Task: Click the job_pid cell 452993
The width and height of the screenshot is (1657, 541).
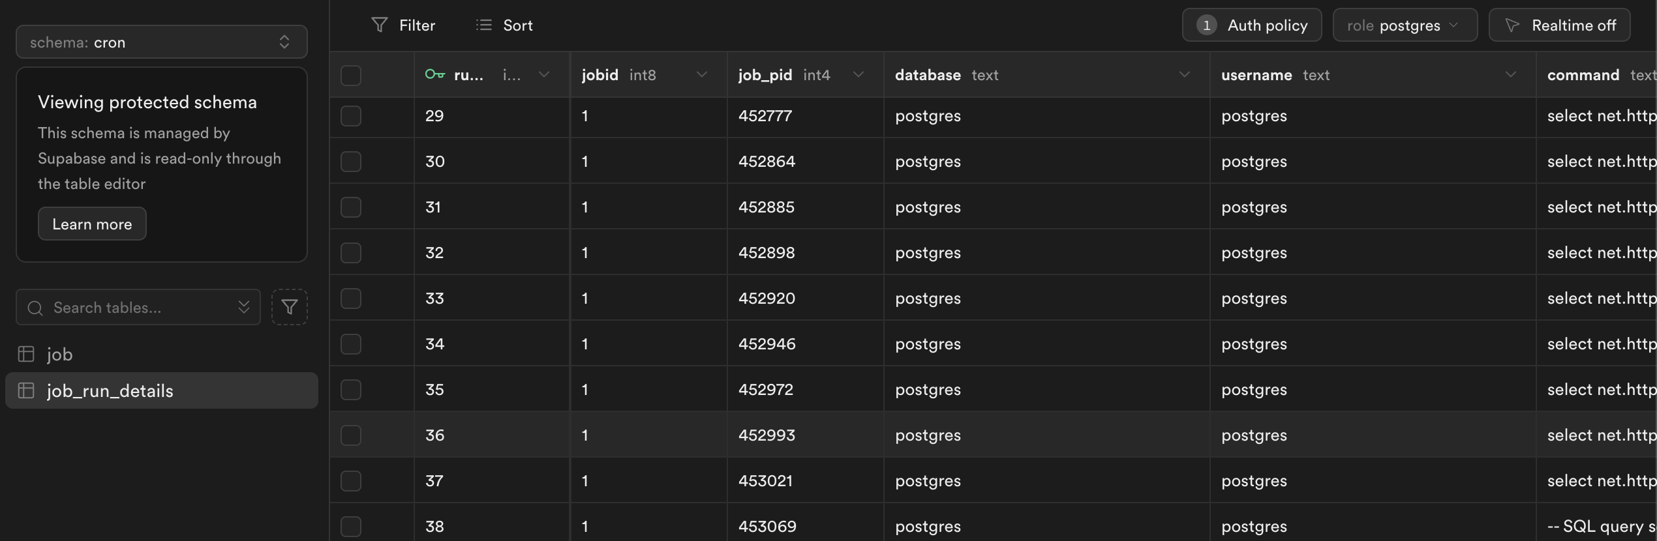Action: pos(767,435)
